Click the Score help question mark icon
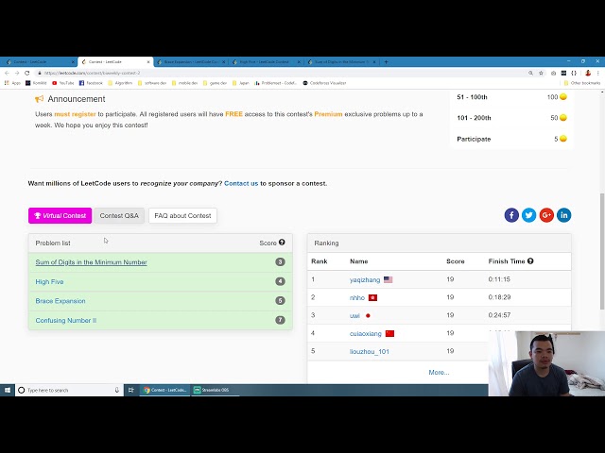The height and width of the screenshot is (453, 605). (x=282, y=243)
